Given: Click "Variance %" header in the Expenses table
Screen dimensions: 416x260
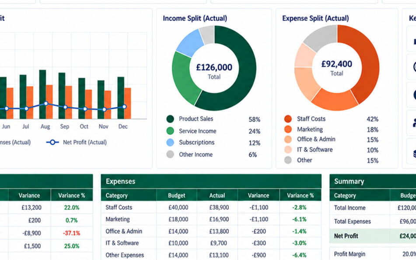Looking at the screenshot, I should [x=301, y=196].
